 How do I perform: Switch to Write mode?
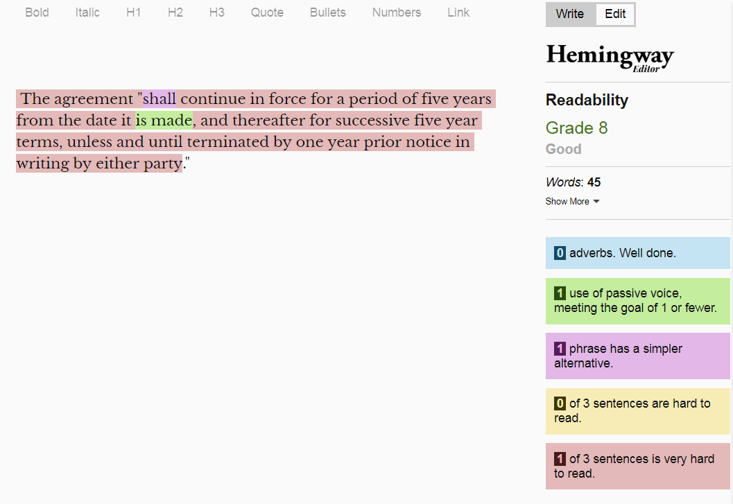point(570,15)
